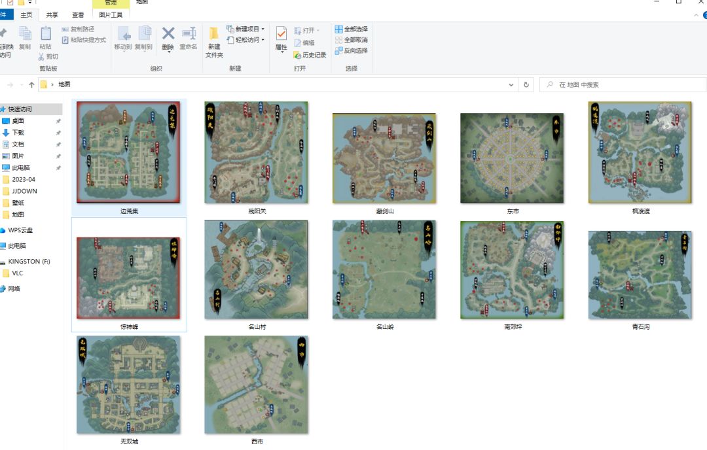Click Cut (剪切) scissors icon
This screenshot has height=450, width=707.
click(x=43, y=57)
